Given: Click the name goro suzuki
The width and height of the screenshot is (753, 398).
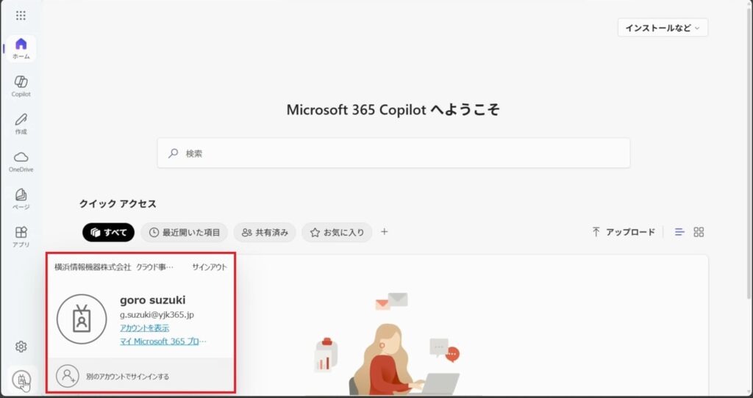Looking at the screenshot, I should (153, 300).
